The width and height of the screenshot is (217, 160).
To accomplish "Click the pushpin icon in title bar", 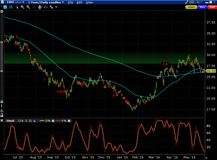I will coord(198,2).
